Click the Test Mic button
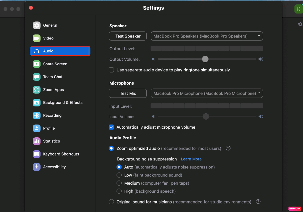This screenshot has width=303, height=212. click(x=128, y=93)
